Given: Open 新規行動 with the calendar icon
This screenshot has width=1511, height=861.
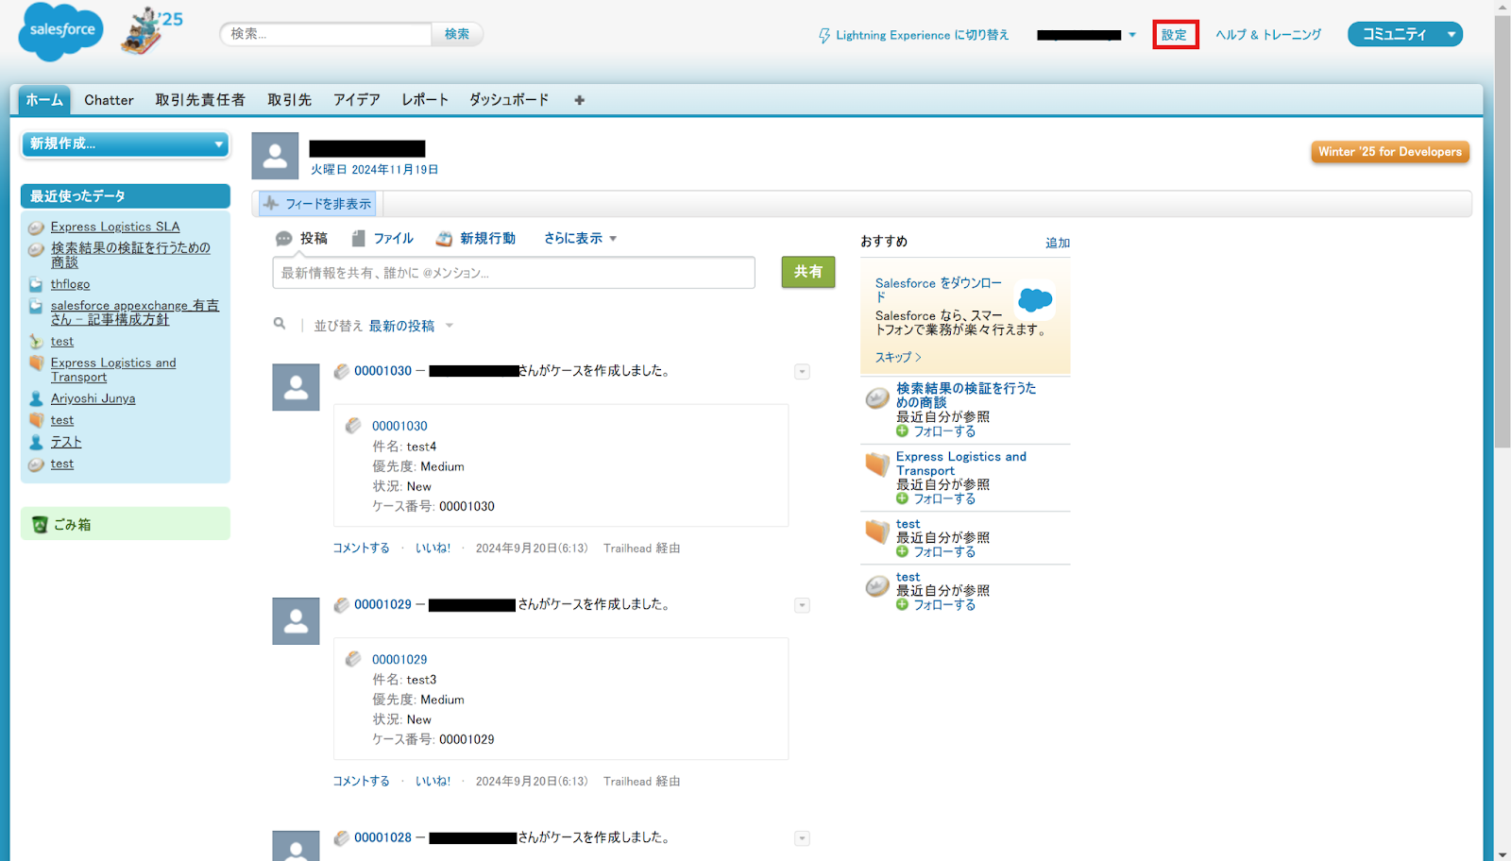Looking at the screenshot, I should click(x=443, y=238).
